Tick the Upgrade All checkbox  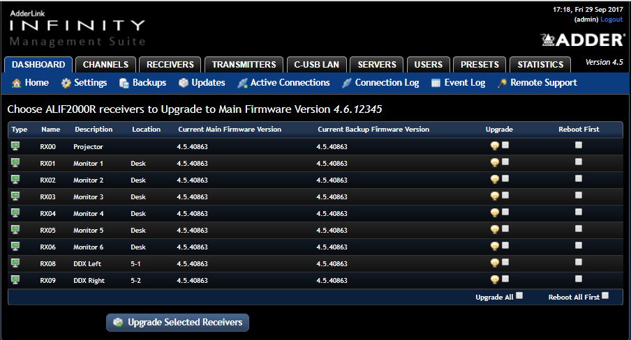[519, 295]
